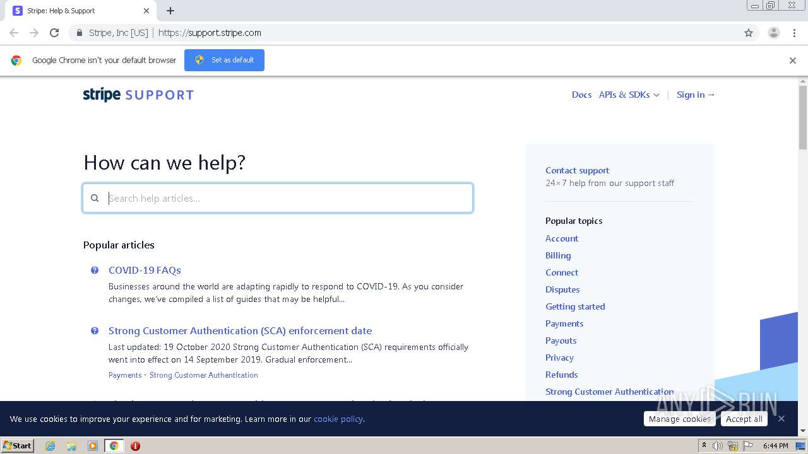
Task: Open the Chrome profile avatar icon
Action: (774, 33)
